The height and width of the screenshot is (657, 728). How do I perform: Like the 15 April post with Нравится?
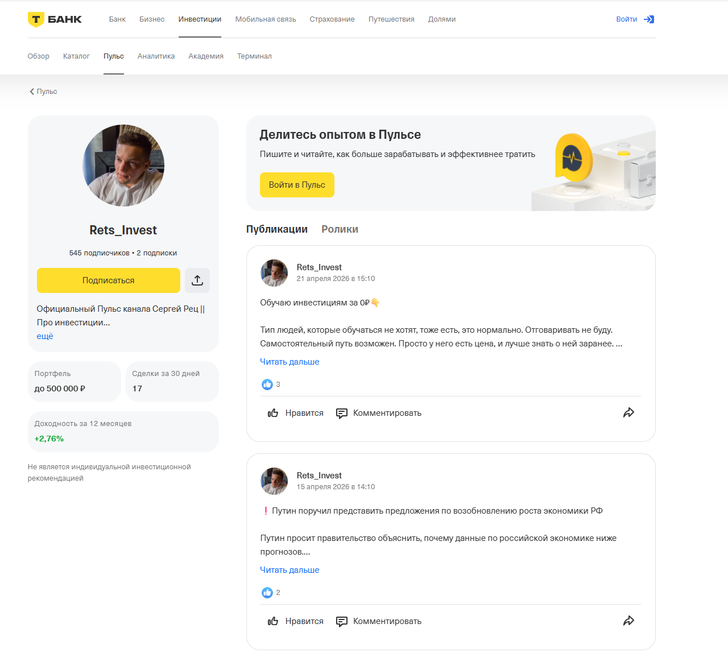pyautogui.click(x=296, y=621)
